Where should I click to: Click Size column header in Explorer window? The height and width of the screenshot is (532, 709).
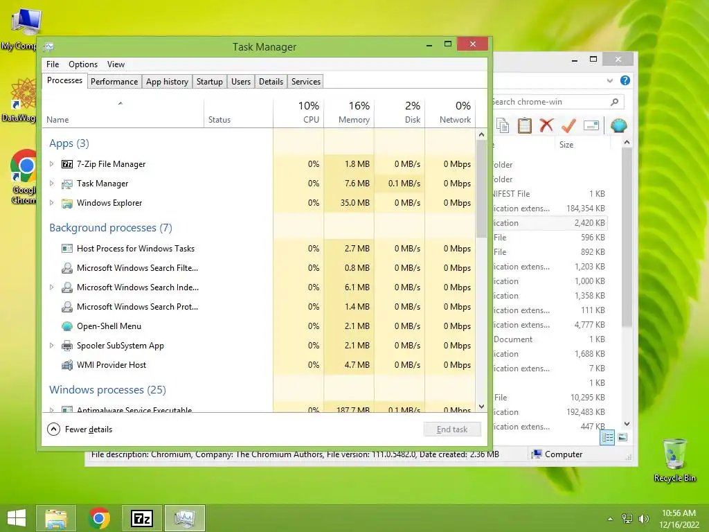582,145
